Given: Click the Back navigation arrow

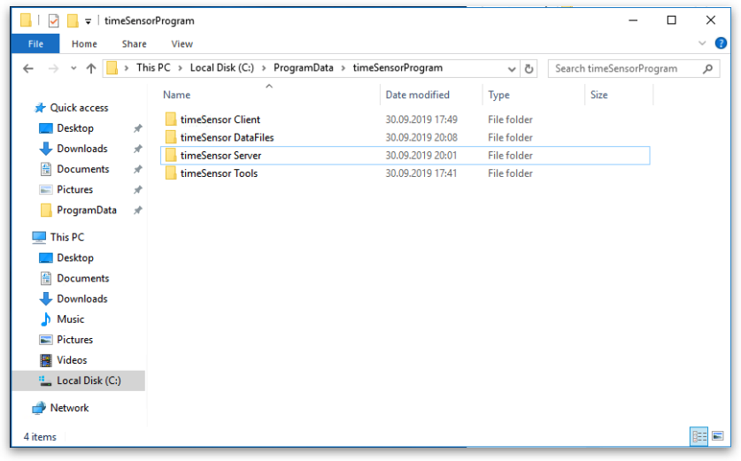Looking at the screenshot, I should [x=28, y=68].
